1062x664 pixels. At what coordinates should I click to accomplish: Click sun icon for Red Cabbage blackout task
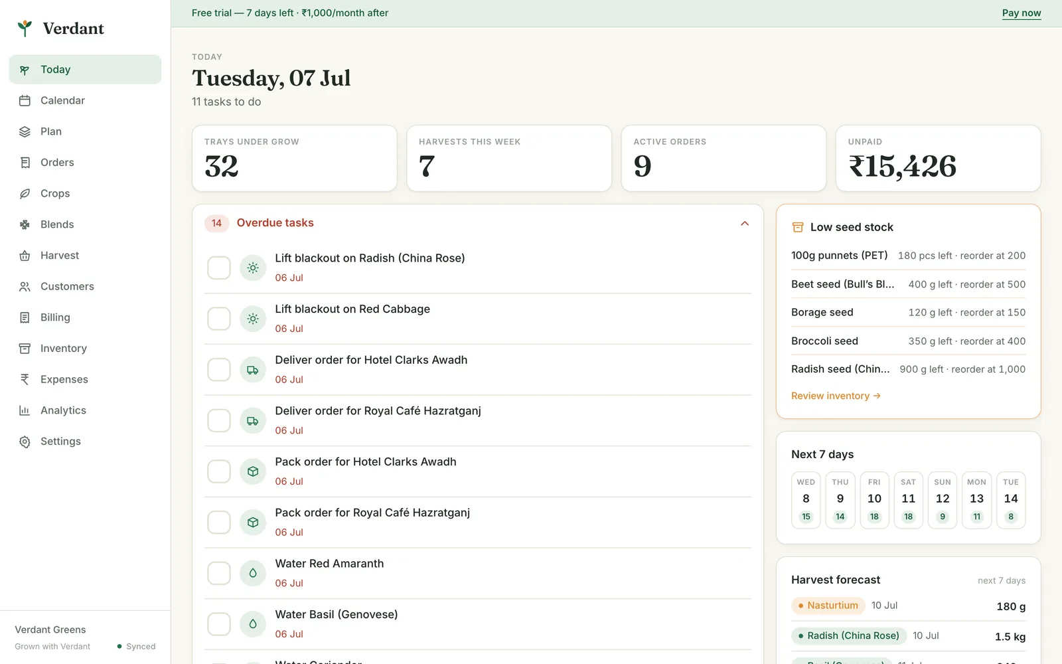tap(253, 319)
